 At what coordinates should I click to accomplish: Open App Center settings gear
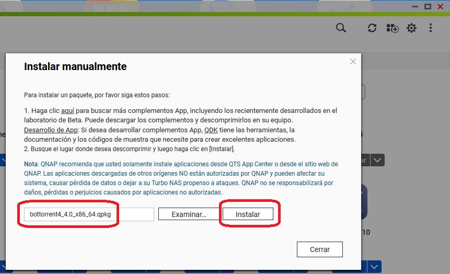(x=412, y=28)
